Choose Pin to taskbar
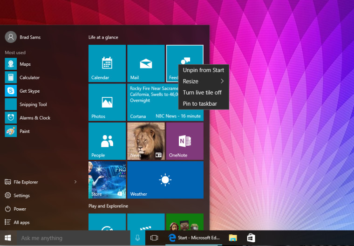Screen dimensions: 354x246 [x=204, y=104]
